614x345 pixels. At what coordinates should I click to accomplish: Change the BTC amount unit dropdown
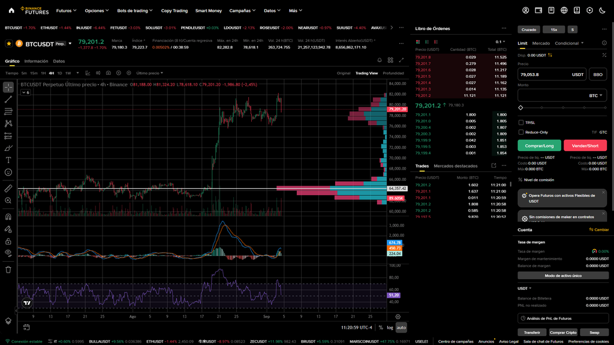pyautogui.click(x=595, y=95)
